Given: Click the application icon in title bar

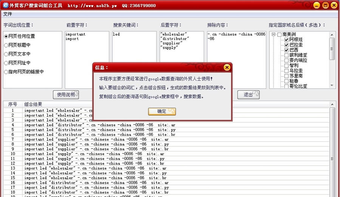Looking at the screenshot, I should click(x=5, y=5).
